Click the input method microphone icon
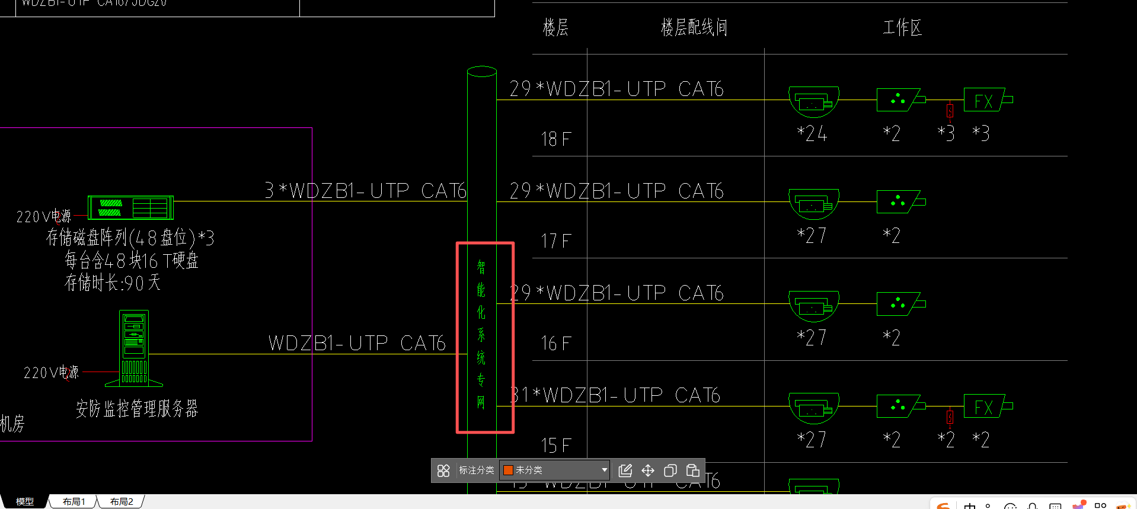Image resolution: width=1137 pixels, height=509 pixels. 1033,506
